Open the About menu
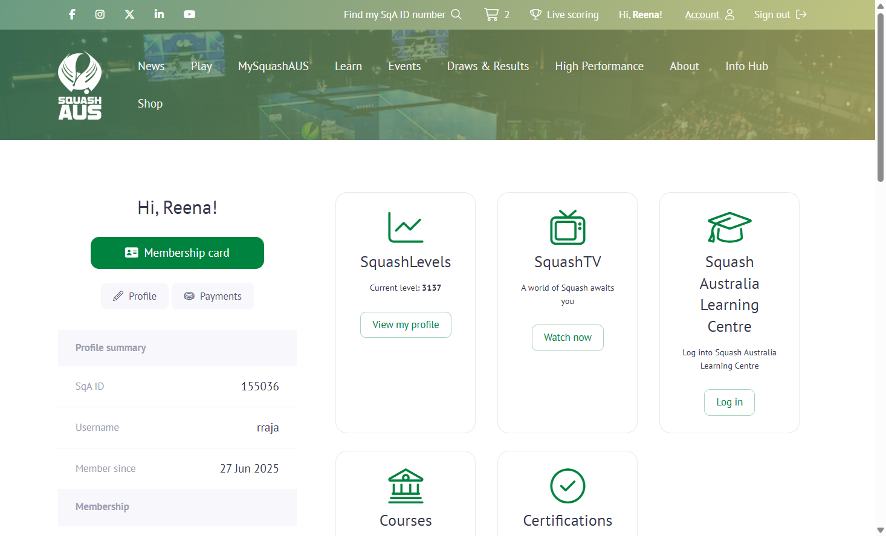Screen dimensions: 886x536 coord(684,66)
